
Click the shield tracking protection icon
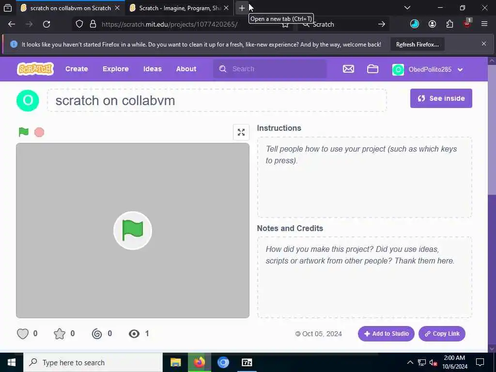(79, 24)
